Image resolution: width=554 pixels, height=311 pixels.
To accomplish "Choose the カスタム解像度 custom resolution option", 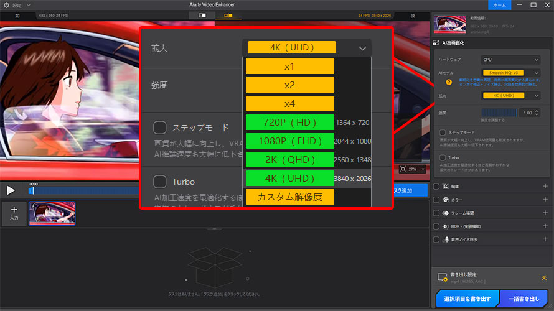I will 289,197.
